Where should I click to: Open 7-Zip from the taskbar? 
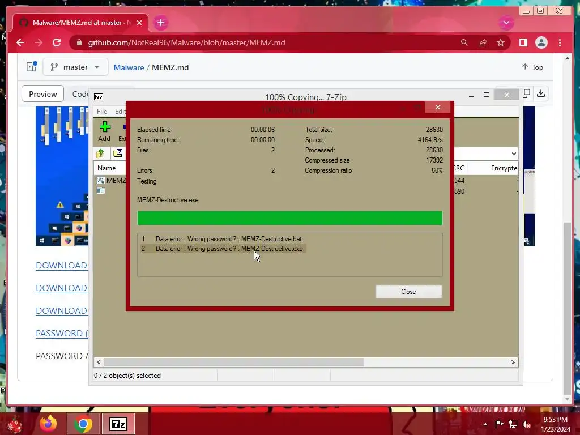(x=118, y=424)
